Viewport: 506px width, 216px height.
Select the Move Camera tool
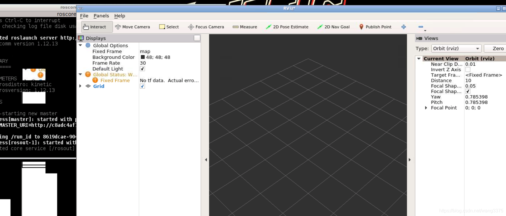coord(133,27)
